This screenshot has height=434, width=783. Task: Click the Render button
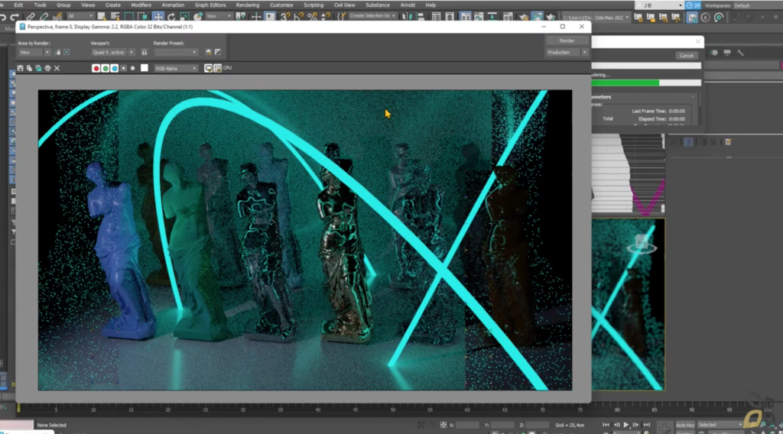click(x=567, y=40)
